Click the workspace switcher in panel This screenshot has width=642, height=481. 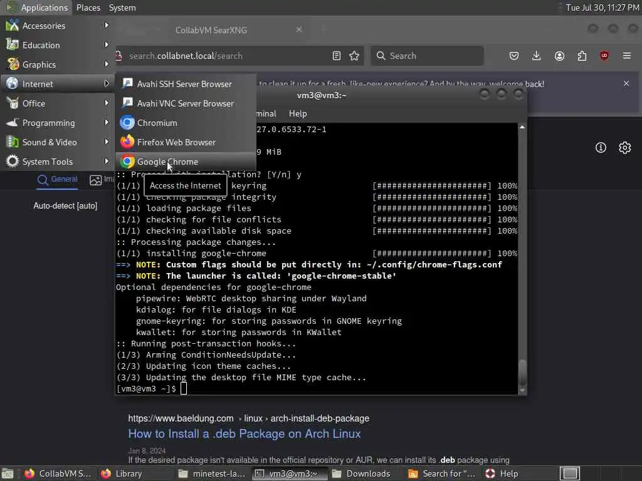(x=569, y=473)
